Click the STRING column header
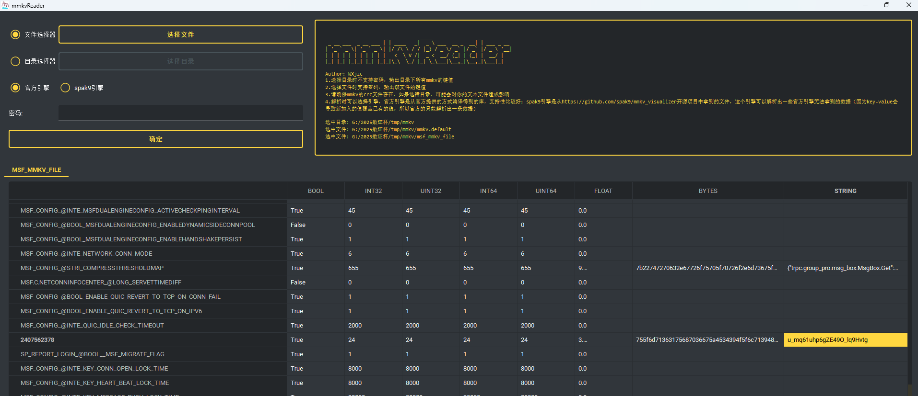 coord(845,191)
